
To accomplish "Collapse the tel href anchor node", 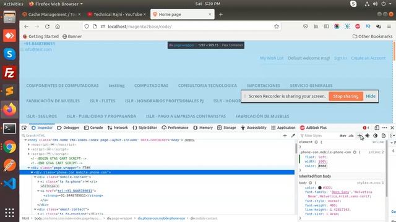I will 38,191.
